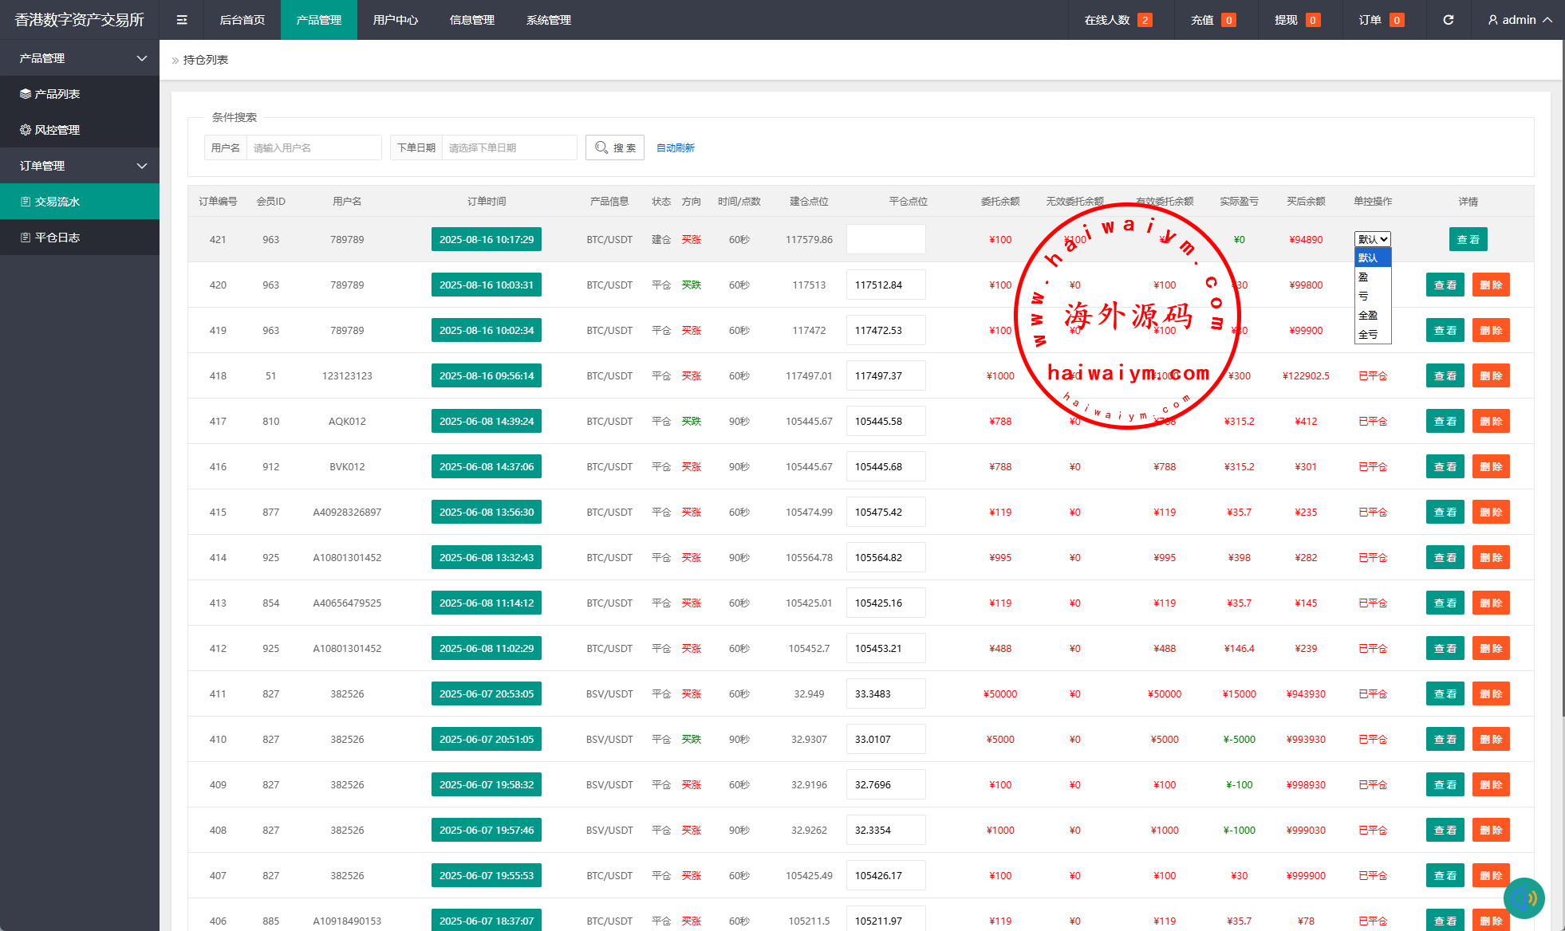Switch to 用户中心 top tab
This screenshot has width=1565, height=931.
[395, 20]
